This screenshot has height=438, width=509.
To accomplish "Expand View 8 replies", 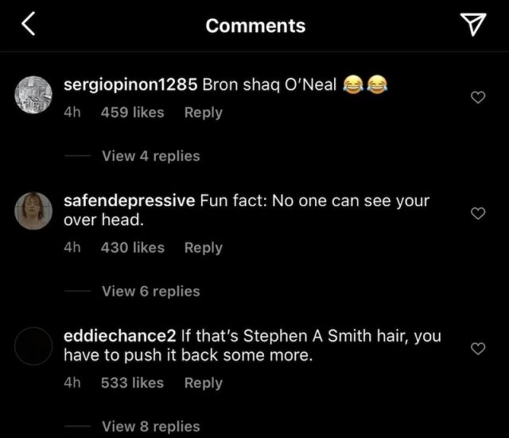I will tap(151, 426).
